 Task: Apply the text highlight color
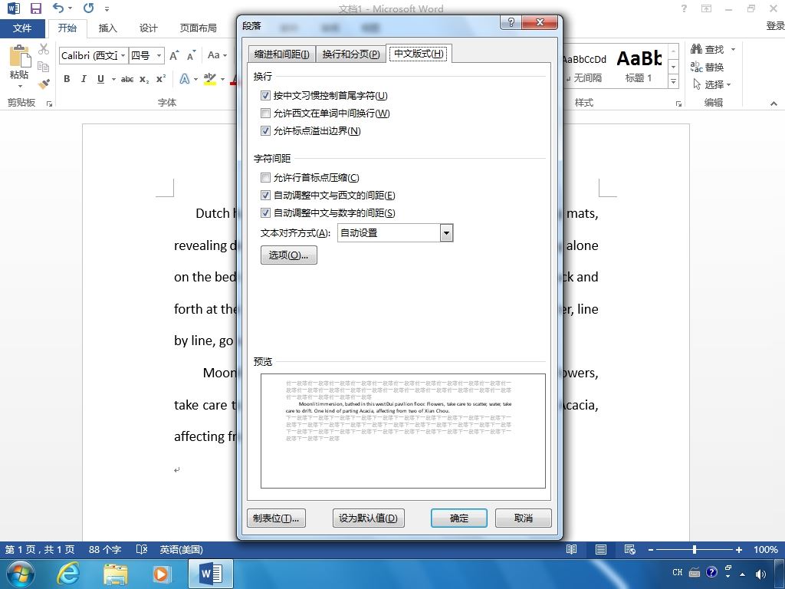point(210,79)
